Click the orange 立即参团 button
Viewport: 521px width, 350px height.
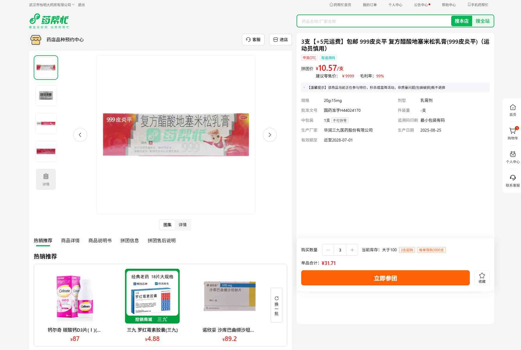(x=385, y=278)
